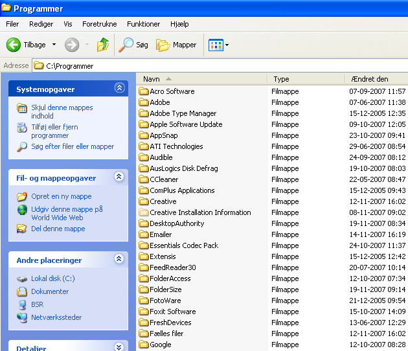Select the ComPlus Applications folder icon

tap(143, 190)
